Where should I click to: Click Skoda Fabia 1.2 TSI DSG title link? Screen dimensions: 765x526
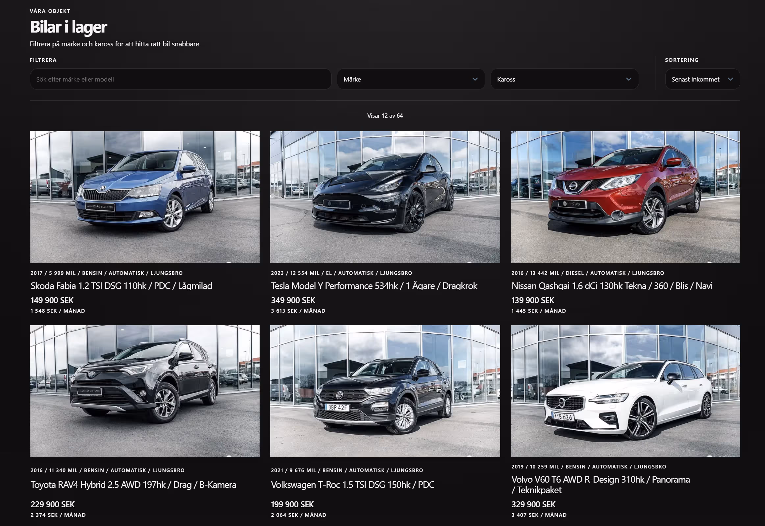(121, 286)
